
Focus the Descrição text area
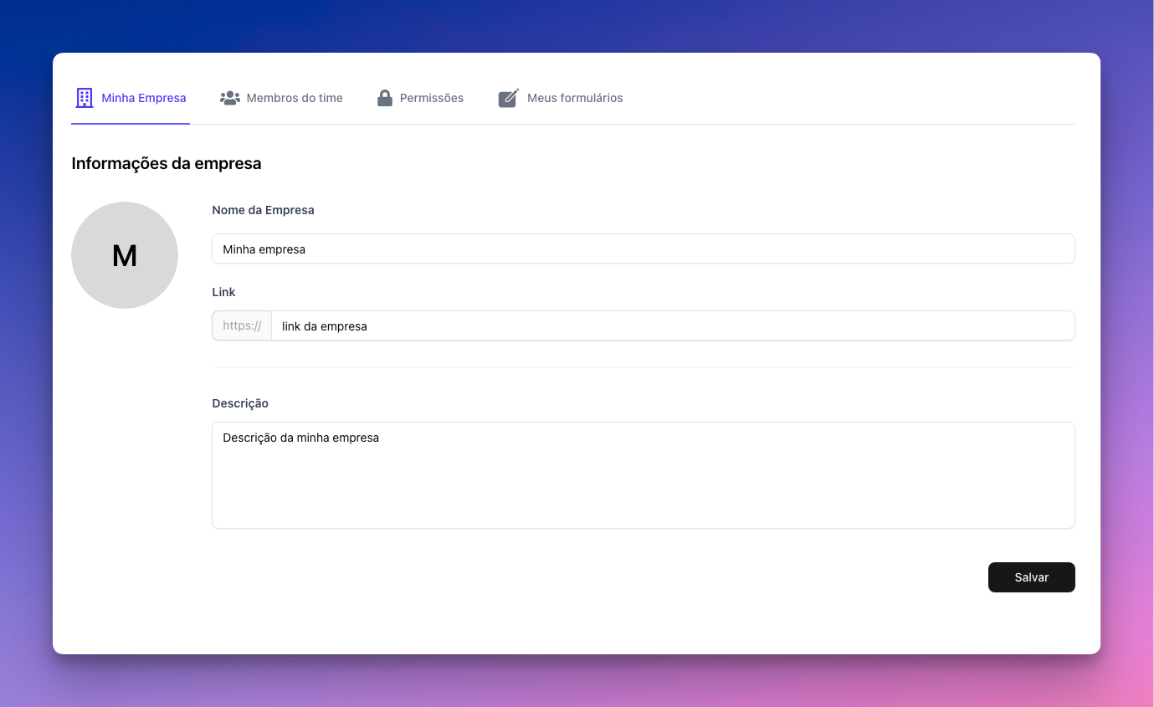[x=643, y=475]
